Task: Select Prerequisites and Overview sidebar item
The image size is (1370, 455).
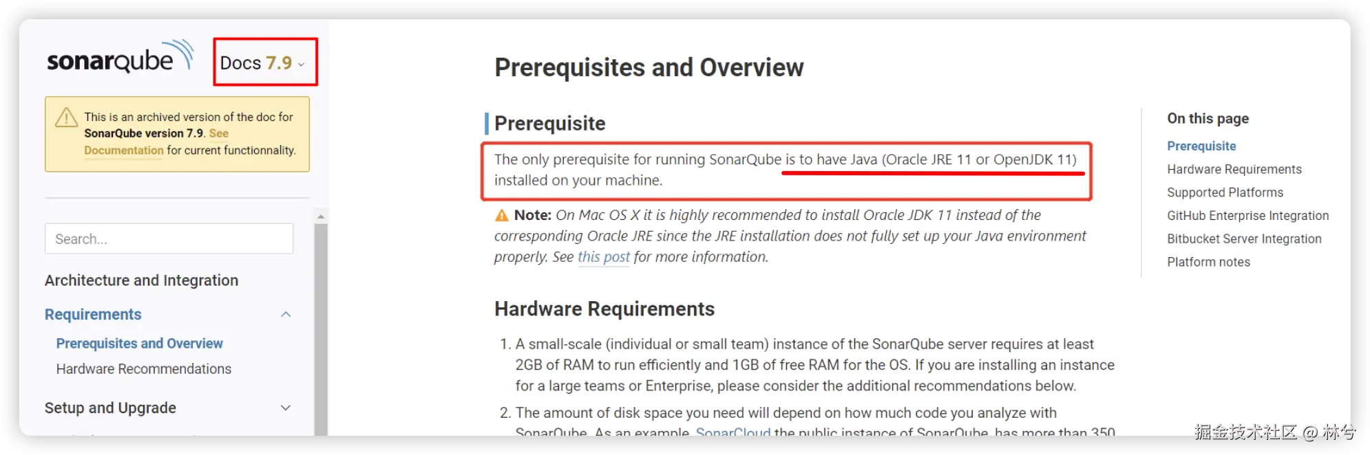Action: pos(139,343)
